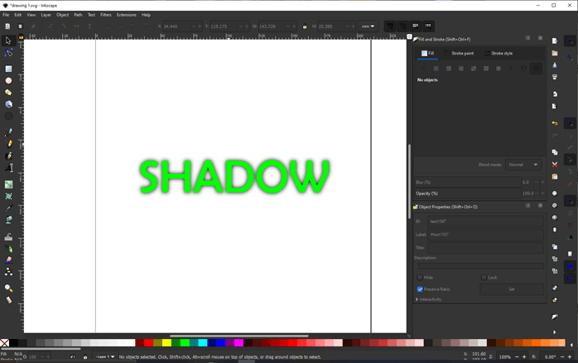Close the Object Properties panel
Image resolution: width=578 pixels, height=363 pixels.
click(540, 205)
